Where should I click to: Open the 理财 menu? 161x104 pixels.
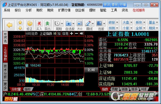92,10
